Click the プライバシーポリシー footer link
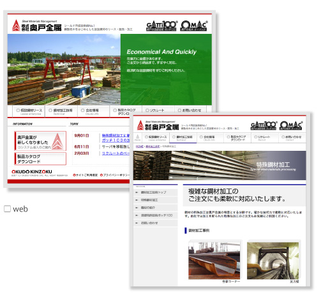Viewport: 321px width, 308px height. 115,175
